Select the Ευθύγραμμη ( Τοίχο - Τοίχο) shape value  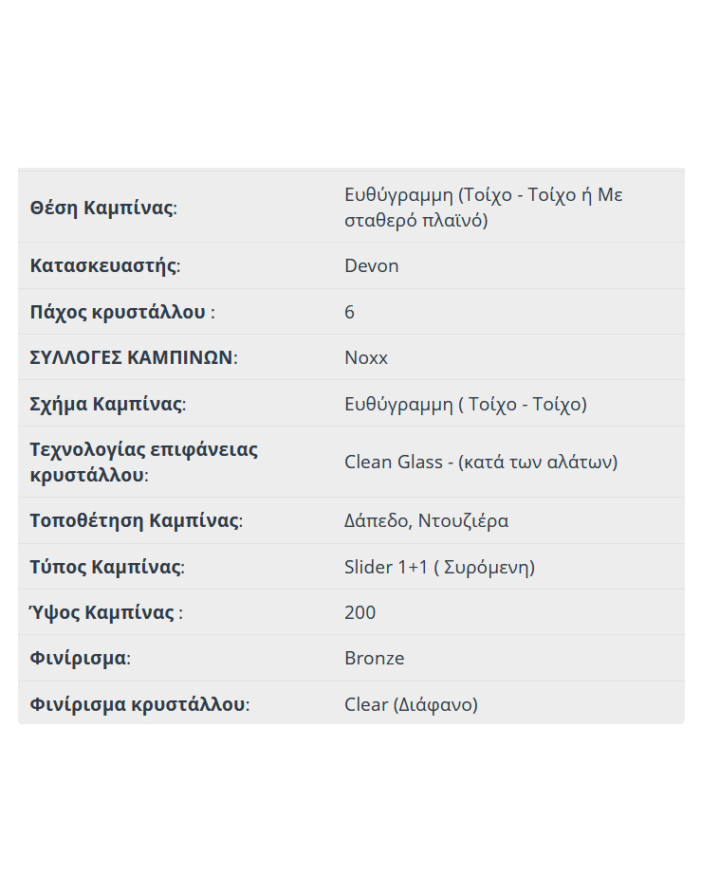click(x=466, y=404)
